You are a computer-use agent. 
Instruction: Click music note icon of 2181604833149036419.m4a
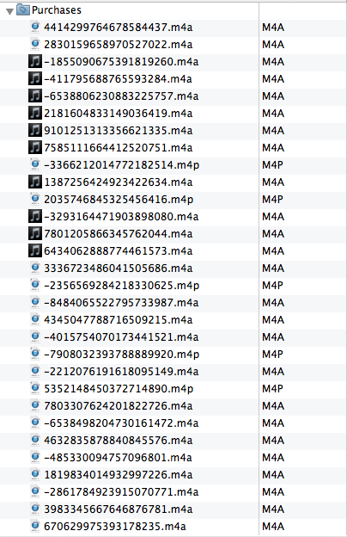(x=35, y=113)
